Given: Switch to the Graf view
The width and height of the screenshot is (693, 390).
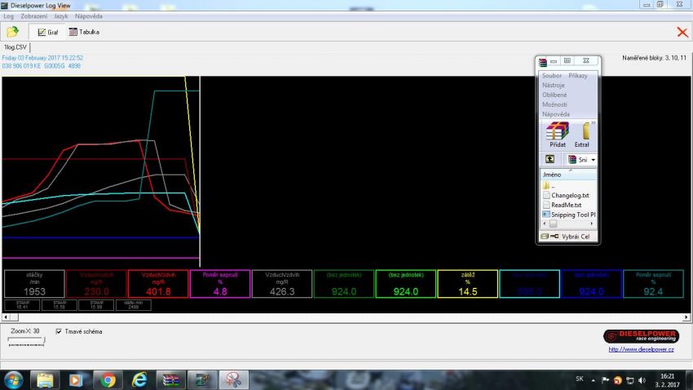Looking at the screenshot, I should [48, 33].
